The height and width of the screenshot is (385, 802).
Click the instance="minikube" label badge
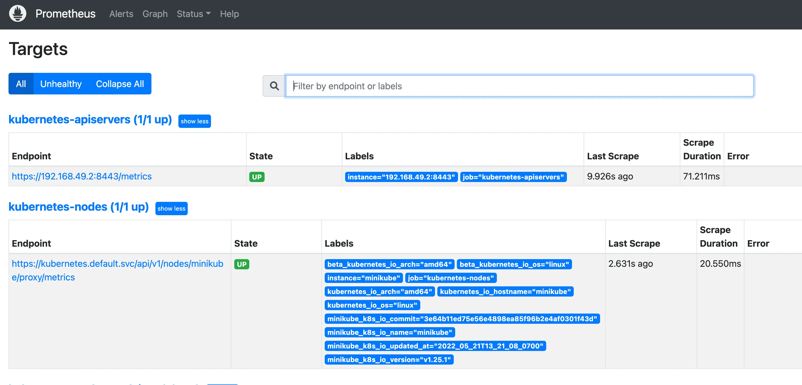pyautogui.click(x=363, y=278)
